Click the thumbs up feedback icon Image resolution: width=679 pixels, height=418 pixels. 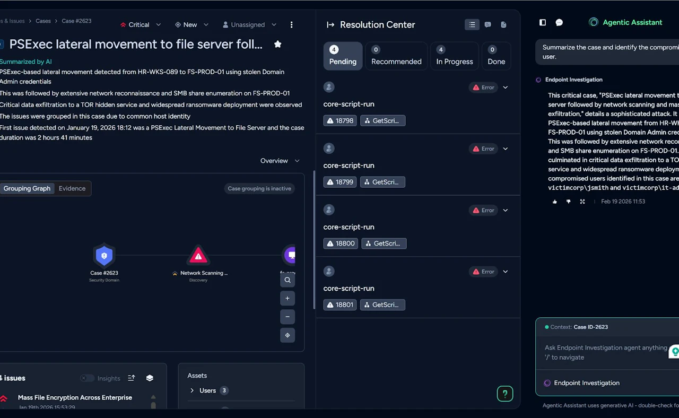555,202
